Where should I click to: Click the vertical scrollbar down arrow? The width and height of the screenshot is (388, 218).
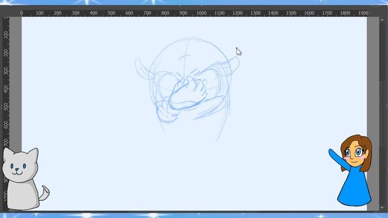(x=383, y=208)
